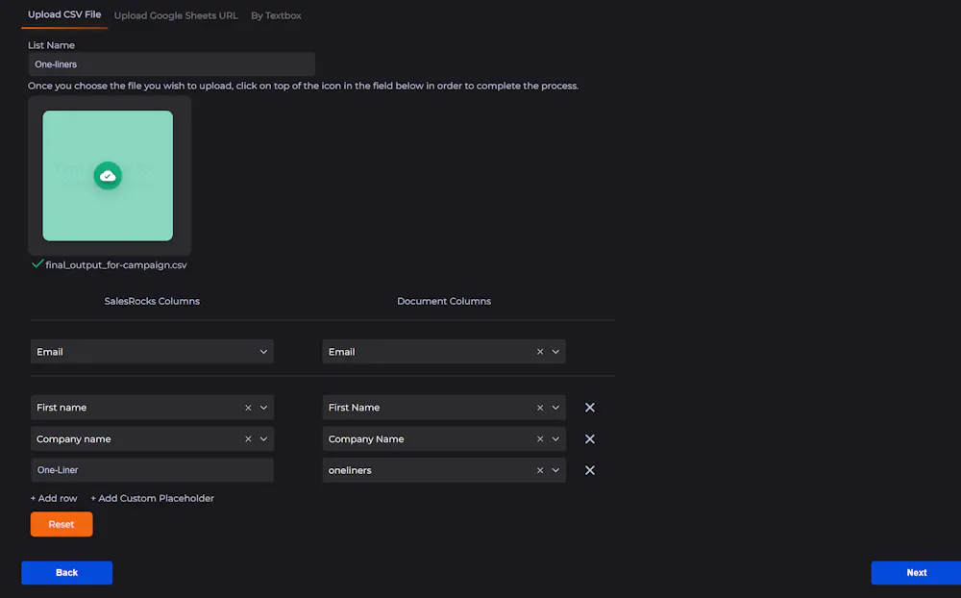Remove the Company Name mapping row
Screen dimensions: 961x598
pos(590,439)
